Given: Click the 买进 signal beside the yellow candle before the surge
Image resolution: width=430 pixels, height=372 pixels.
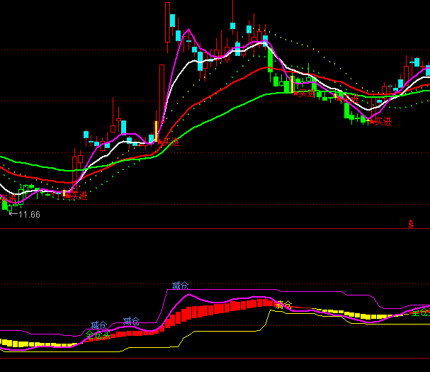Looking at the screenshot, I should click(x=169, y=142).
